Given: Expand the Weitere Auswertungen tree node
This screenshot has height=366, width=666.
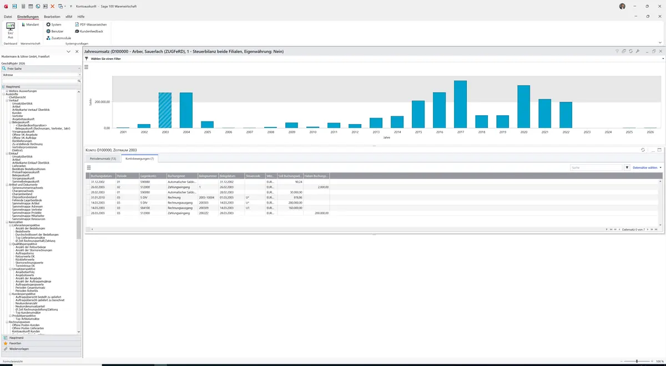Looking at the screenshot, I should pyautogui.click(x=7, y=91).
